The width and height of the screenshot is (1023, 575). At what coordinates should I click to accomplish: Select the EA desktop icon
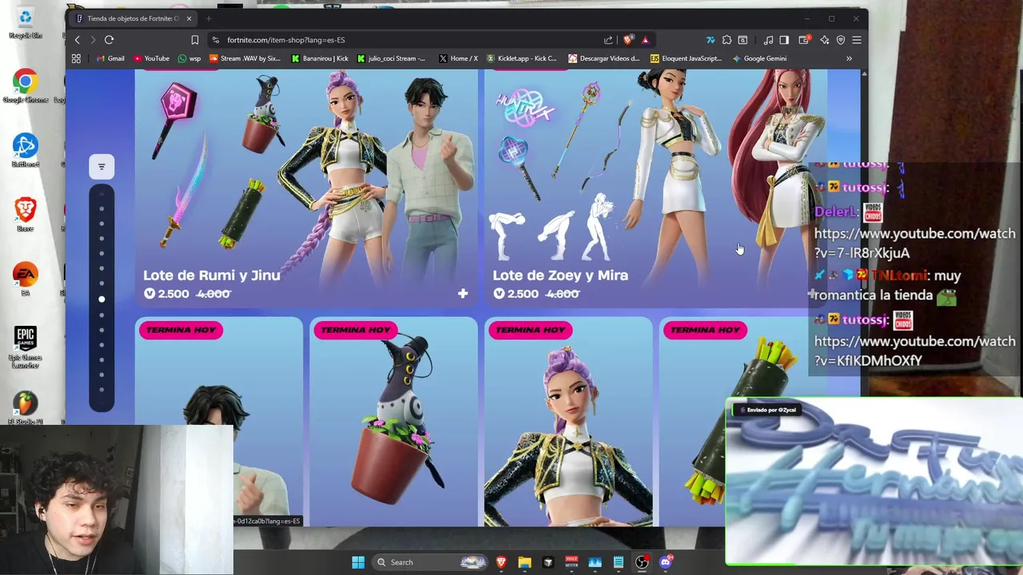coord(26,278)
